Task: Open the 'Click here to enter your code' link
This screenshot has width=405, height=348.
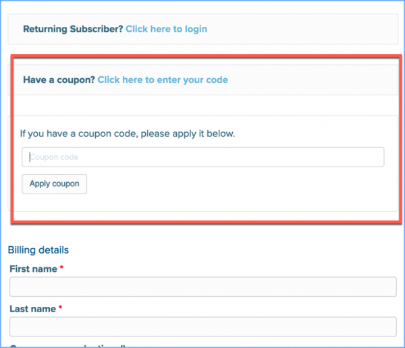Action: point(163,80)
